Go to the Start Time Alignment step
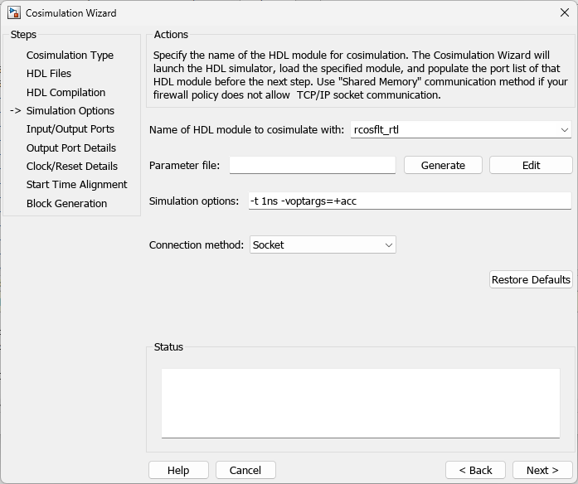The height and width of the screenshot is (484, 578). 76,185
